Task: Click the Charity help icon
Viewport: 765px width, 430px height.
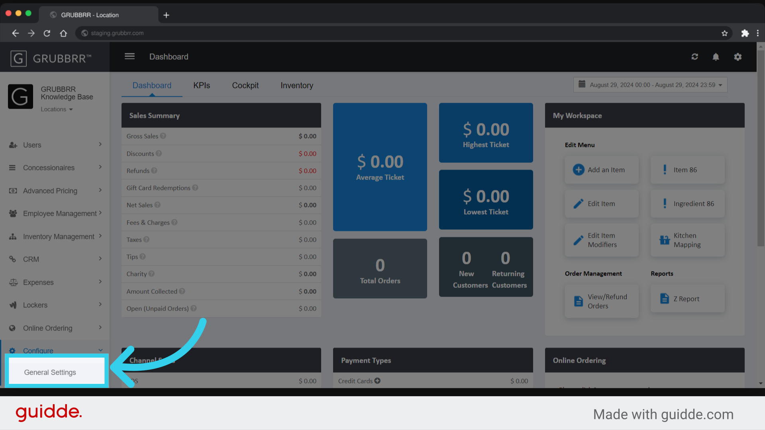Action: 151,274
